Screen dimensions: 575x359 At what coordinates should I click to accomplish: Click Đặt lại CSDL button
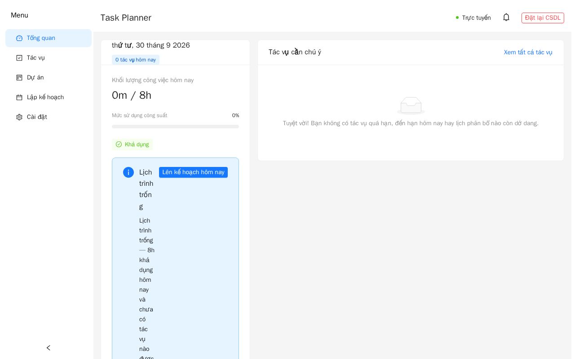[543, 18]
